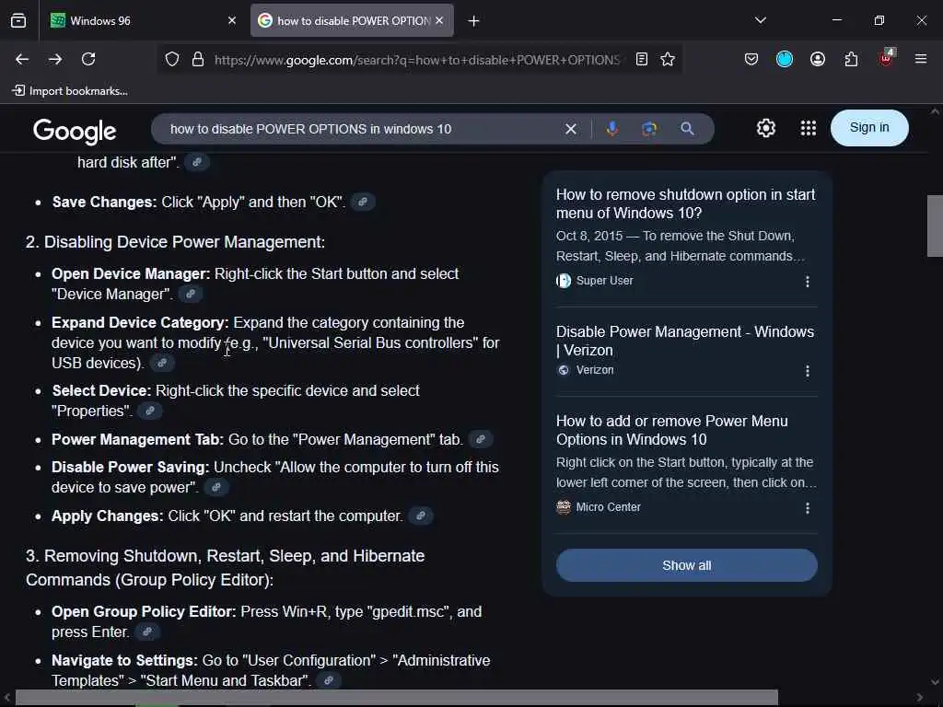
Task: Go forward to the next page
Action: click(55, 59)
